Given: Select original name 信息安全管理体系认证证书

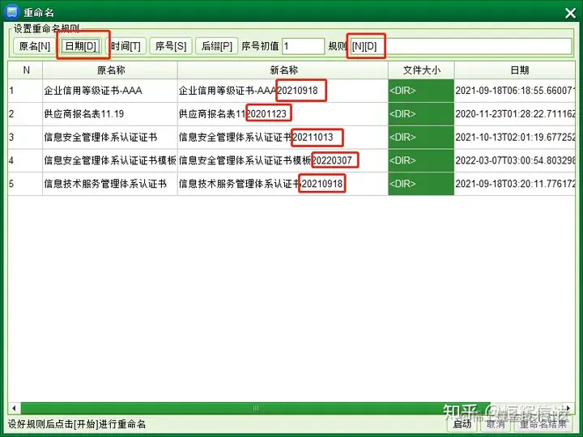Looking at the screenshot, I should point(110,137).
